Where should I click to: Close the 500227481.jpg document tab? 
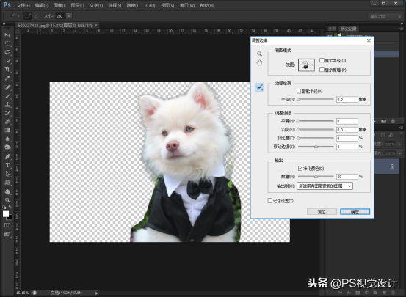click(96, 26)
